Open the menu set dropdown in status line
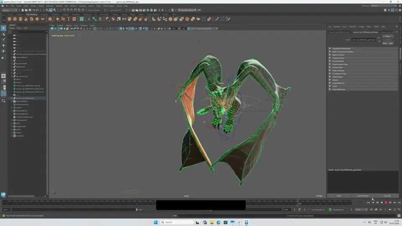The height and width of the screenshot is (226, 402). click(10, 10)
